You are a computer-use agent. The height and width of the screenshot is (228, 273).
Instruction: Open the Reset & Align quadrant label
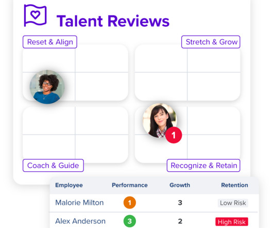tap(50, 42)
